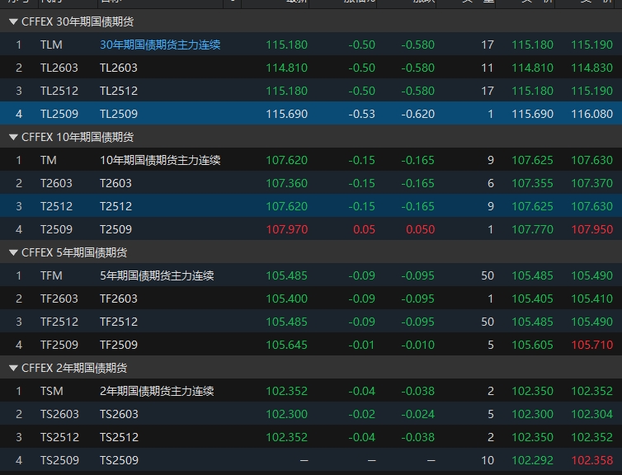The height and width of the screenshot is (475, 622).
Task: Select volume 10 in TS2509 row
Action: click(488, 460)
